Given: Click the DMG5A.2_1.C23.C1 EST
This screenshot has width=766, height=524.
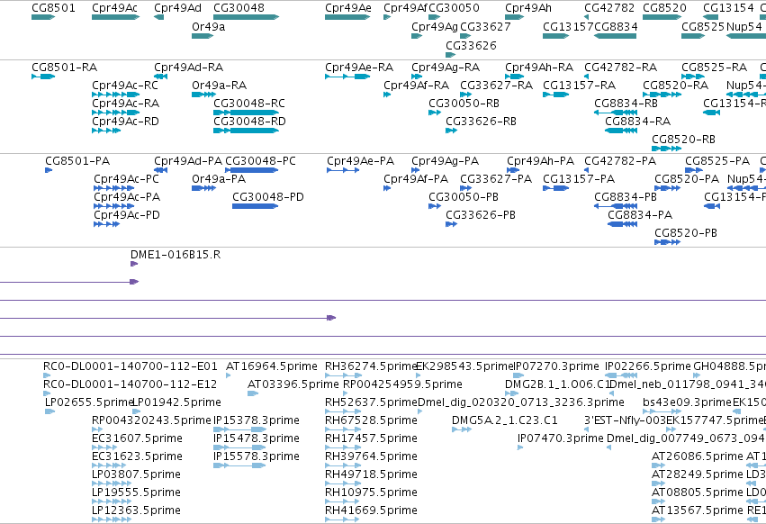Looking at the screenshot, I should pyautogui.click(x=462, y=429).
